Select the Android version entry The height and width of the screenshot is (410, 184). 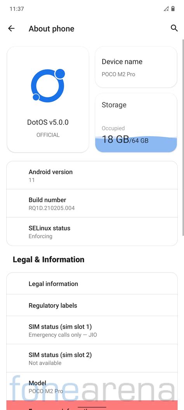tap(92, 175)
